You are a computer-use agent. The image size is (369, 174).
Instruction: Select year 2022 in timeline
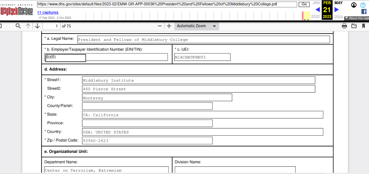[316, 17]
